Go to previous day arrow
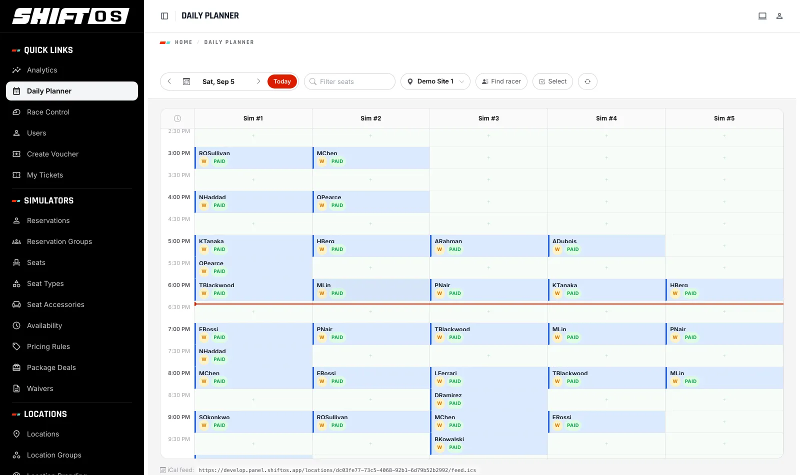800x475 pixels. coord(169,81)
